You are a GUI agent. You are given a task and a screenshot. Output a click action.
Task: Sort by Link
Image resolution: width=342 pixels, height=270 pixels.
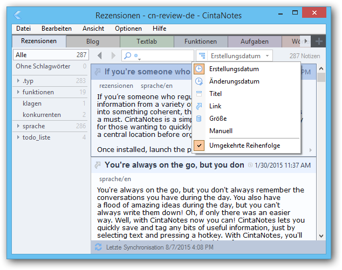(x=247, y=106)
